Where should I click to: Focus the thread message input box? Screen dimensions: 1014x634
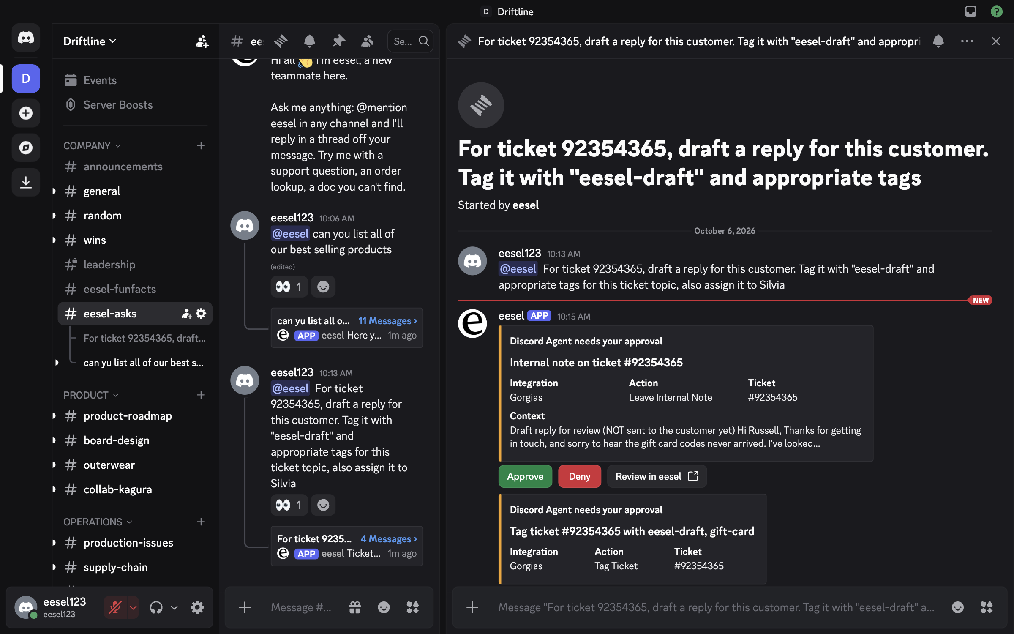[x=716, y=607]
